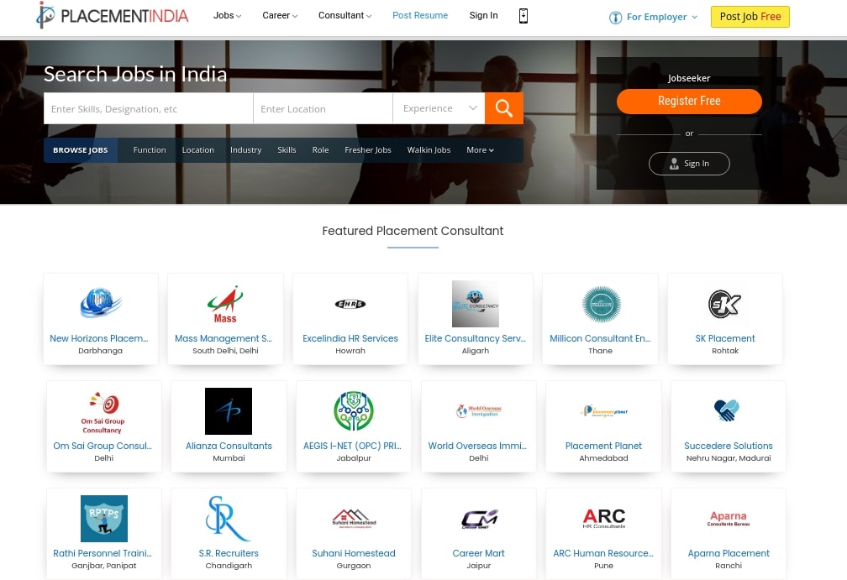847x580 pixels.
Task: Click the Register Free button
Action: (x=689, y=101)
